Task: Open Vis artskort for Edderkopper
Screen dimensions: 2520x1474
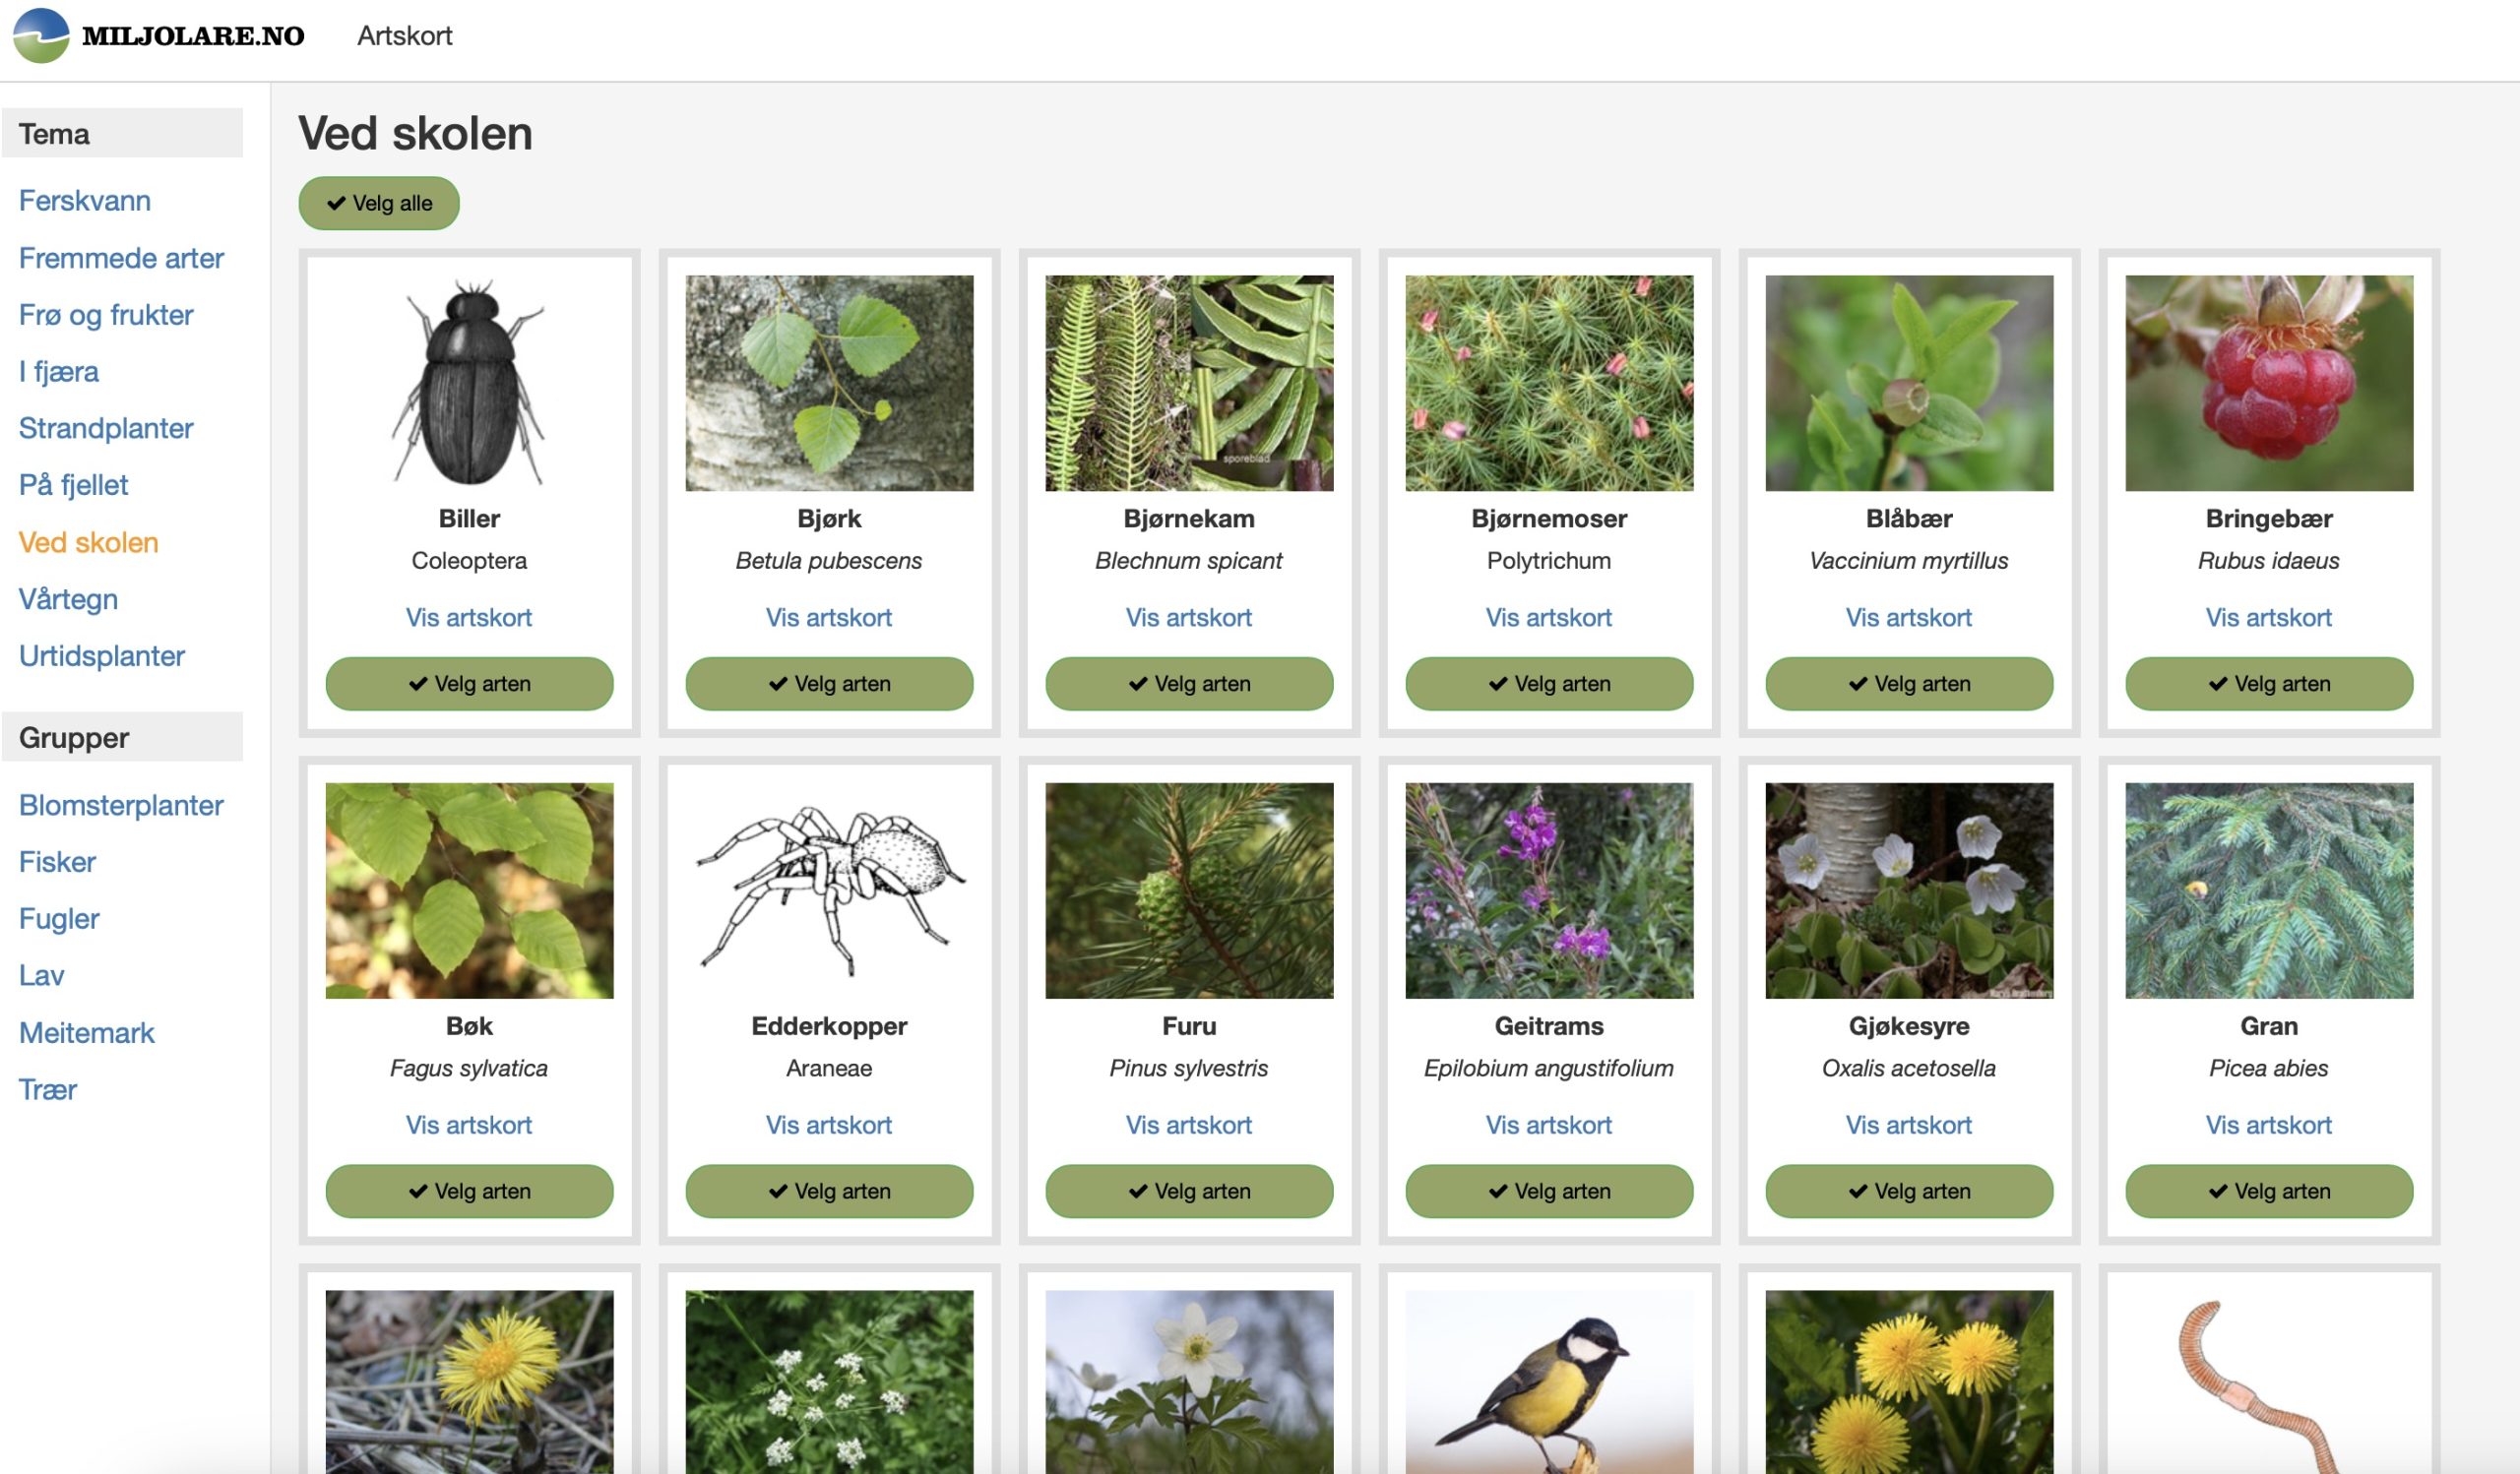Action: 829,1126
